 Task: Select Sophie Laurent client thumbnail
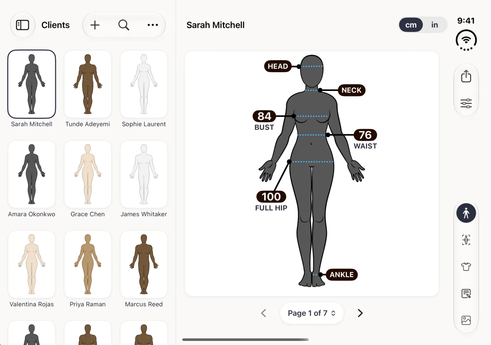[x=144, y=84]
